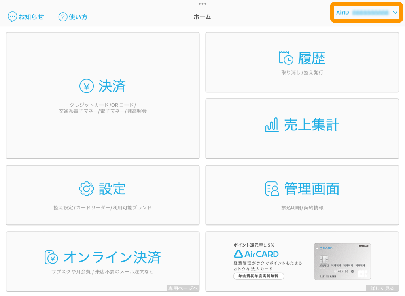Select the ホーム title in header
Viewport: 405px width, 296px height.
pos(202,17)
